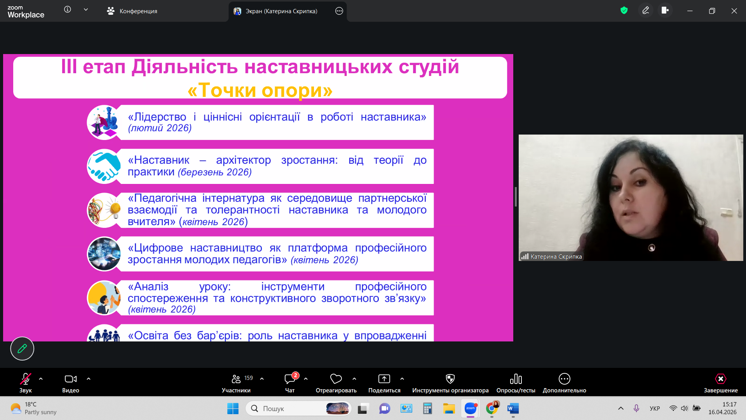
Task: Select the Экран (Катерина Скрипка) tab
Action: pyautogui.click(x=281, y=11)
